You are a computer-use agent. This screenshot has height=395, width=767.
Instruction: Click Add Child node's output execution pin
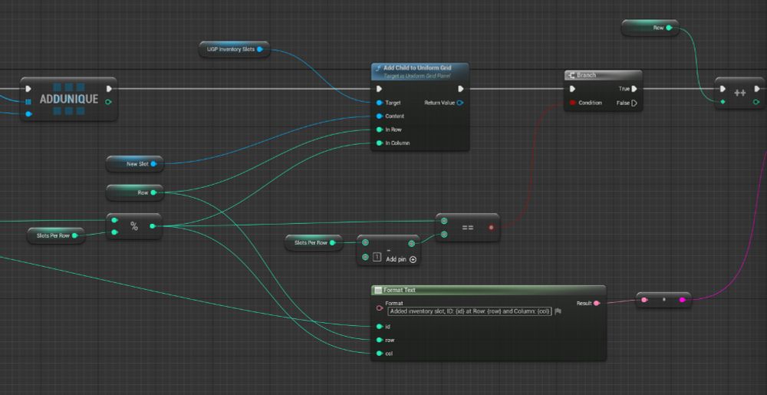[460, 89]
